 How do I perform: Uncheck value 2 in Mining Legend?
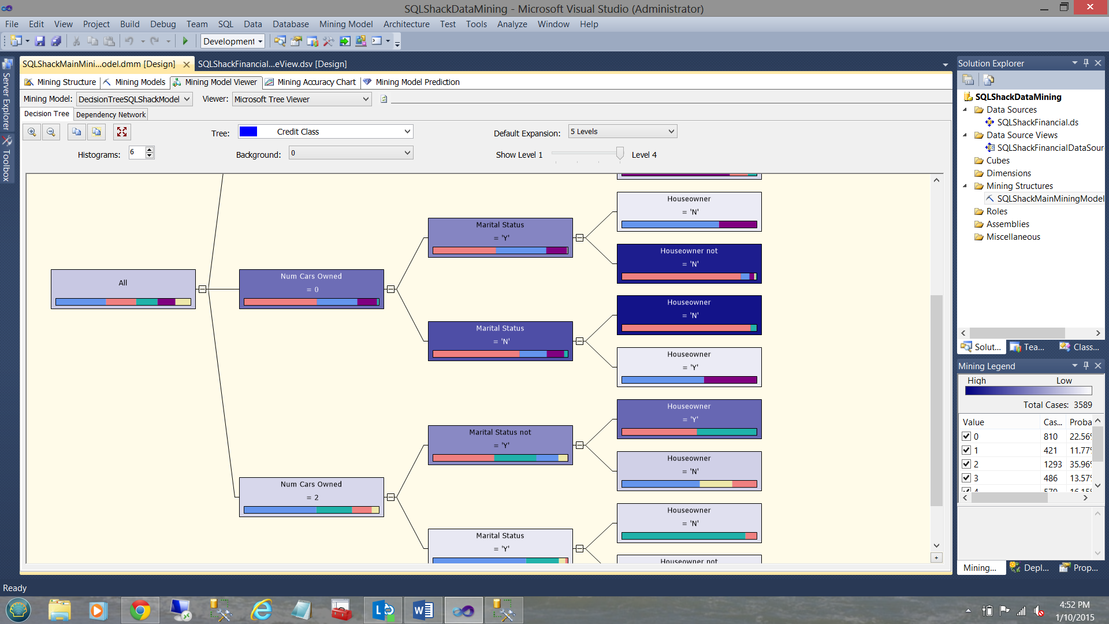pos(966,464)
